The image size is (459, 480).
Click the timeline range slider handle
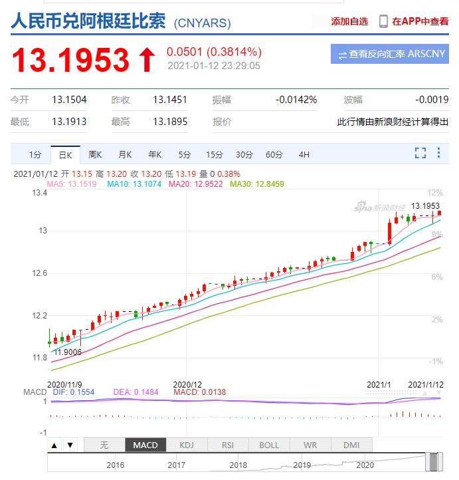click(433, 462)
